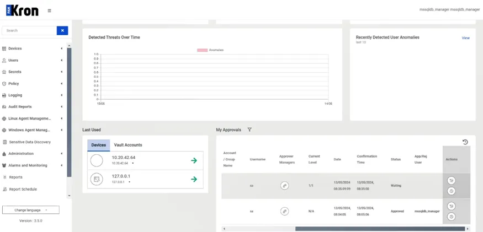This screenshot has height=232, width=483.
Task: Open the 127.0.0.1 connection dropdown caret
Action: click(x=129, y=182)
